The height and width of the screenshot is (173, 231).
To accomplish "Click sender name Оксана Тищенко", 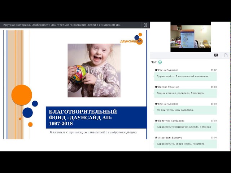I will tap(169, 87).
